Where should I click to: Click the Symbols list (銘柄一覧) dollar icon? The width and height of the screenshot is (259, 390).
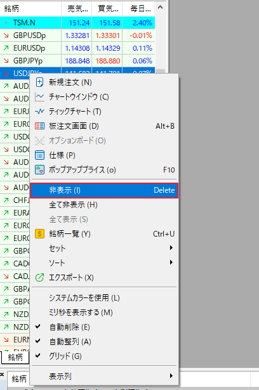(39, 234)
